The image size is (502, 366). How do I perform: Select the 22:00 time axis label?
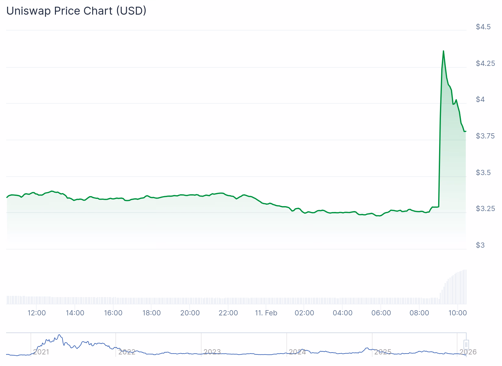228,313
